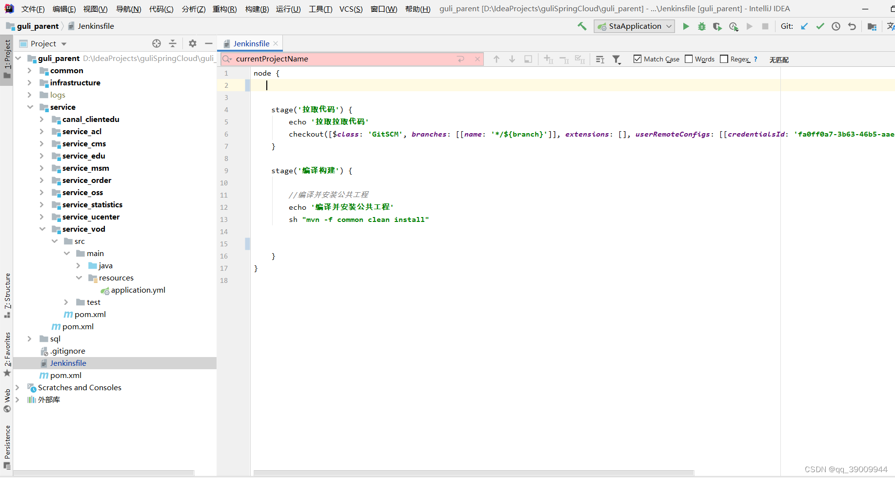Run with coverage shield icon

click(717, 26)
